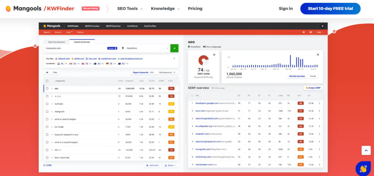Screen dimensions: 374x176
Task: Star the 'seo' keyword with 1,060,000 searches
Action: tap(51, 89)
